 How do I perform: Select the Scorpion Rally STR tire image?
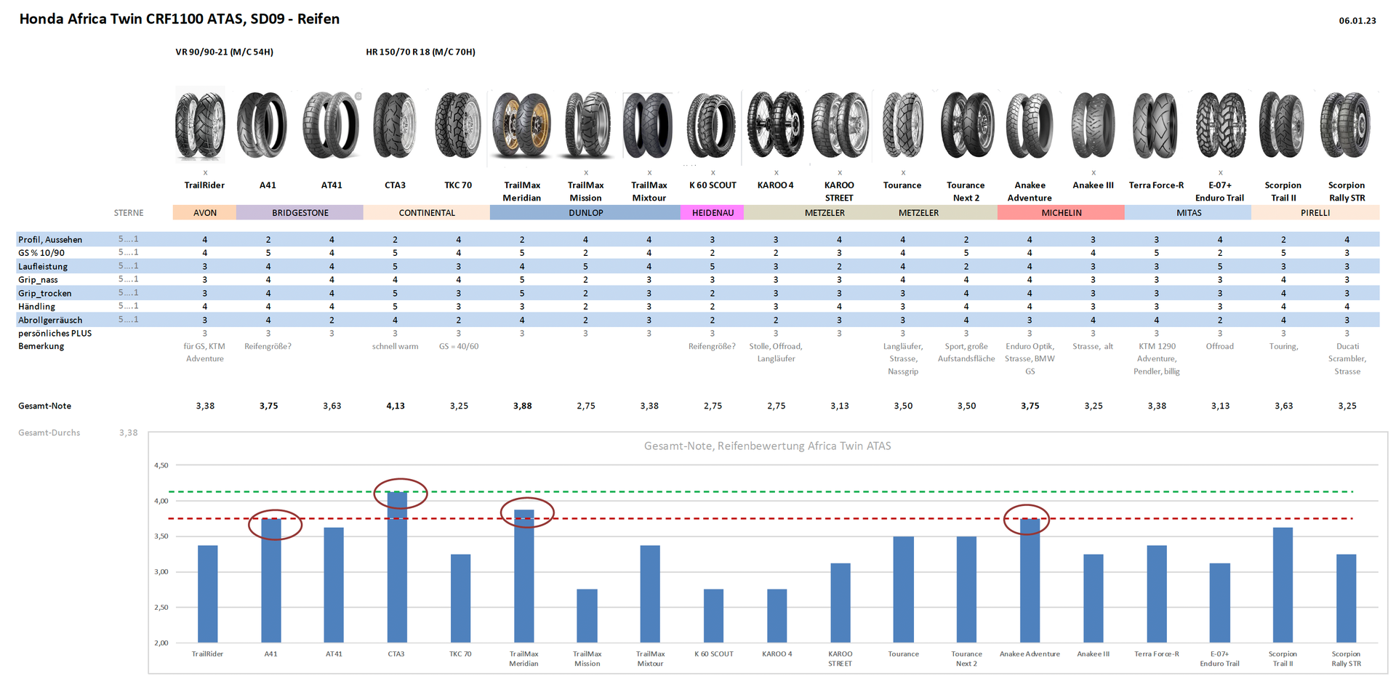point(1346,125)
